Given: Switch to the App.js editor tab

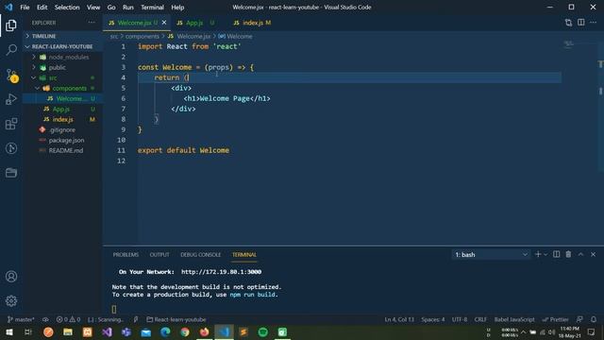Looking at the screenshot, I should coord(195,23).
